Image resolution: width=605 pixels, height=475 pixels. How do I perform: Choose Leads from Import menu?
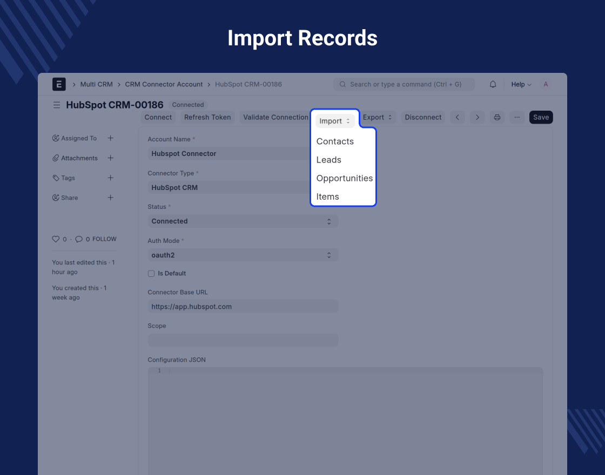coord(329,160)
